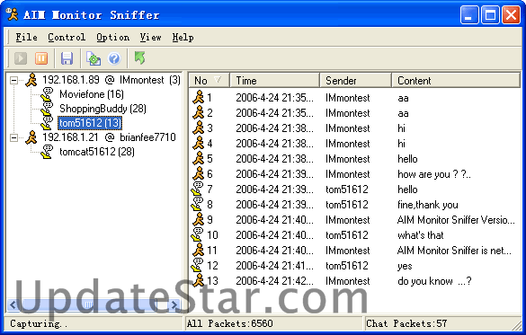Collapse the 192.168.1.21 tree node
This screenshot has height=335, width=526.
pyautogui.click(x=13, y=137)
